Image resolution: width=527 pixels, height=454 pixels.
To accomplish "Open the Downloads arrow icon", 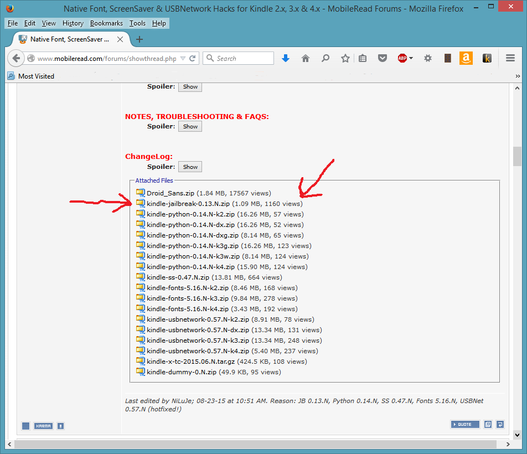I will click(x=285, y=59).
